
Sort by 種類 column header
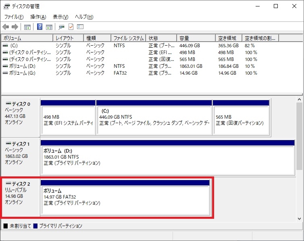(97, 38)
